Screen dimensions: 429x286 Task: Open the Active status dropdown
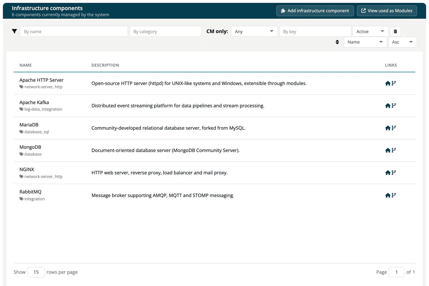370,31
